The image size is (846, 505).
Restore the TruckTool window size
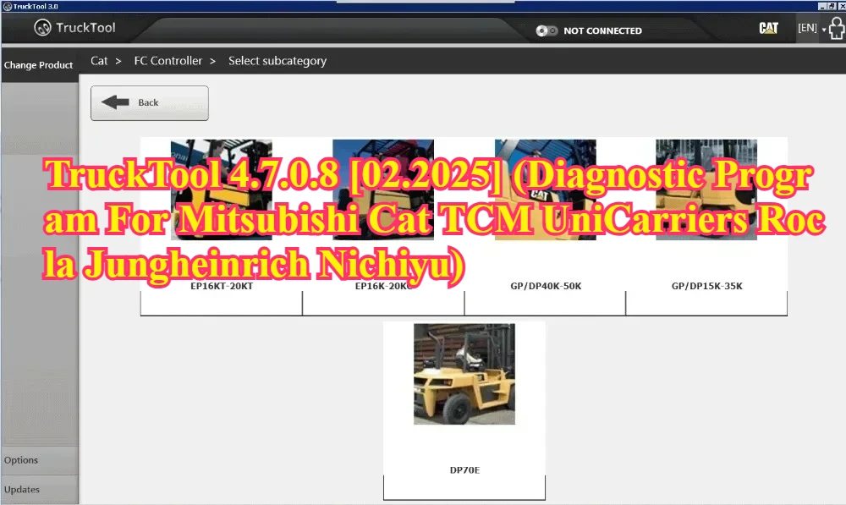[832, 7]
